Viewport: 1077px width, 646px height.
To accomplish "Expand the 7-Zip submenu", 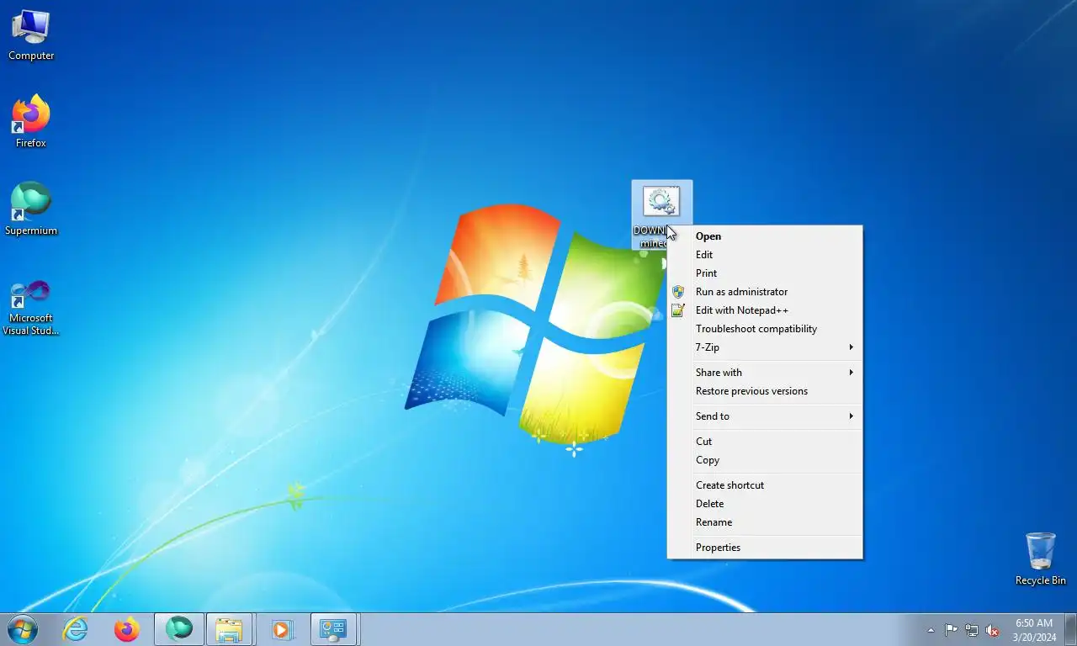I will 765,347.
